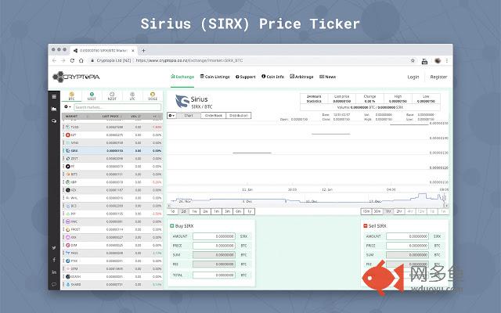
Task: Click the Buy SIRX PRICE input field
Action: tap(214, 246)
